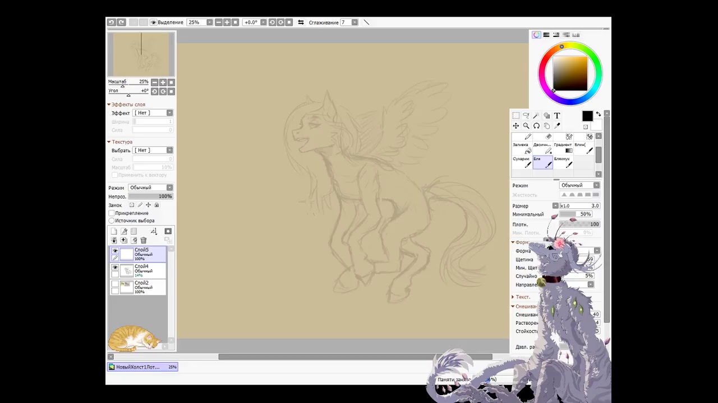
Task: Choose the Блякнух brush
Action: tap(563, 161)
